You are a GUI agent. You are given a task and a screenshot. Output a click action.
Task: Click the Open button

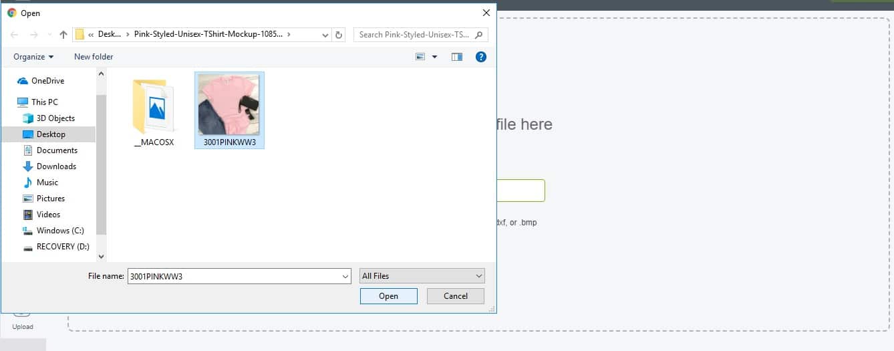pos(388,296)
